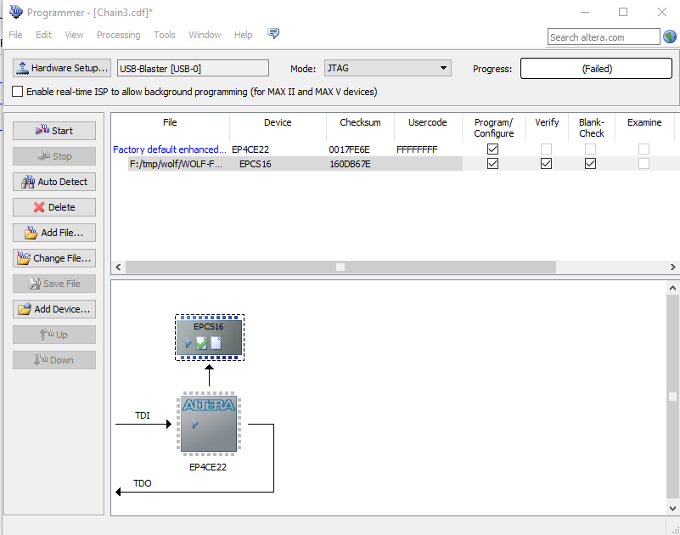This screenshot has width=680, height=535.
Task: Move the device Up in chain
Action: (54, 335)
